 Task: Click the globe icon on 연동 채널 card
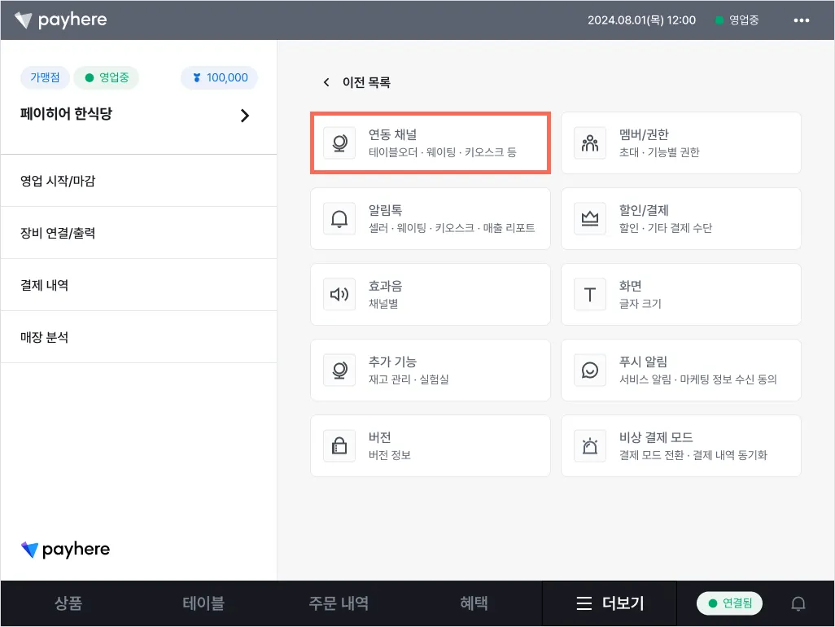(x=339, y=143)
